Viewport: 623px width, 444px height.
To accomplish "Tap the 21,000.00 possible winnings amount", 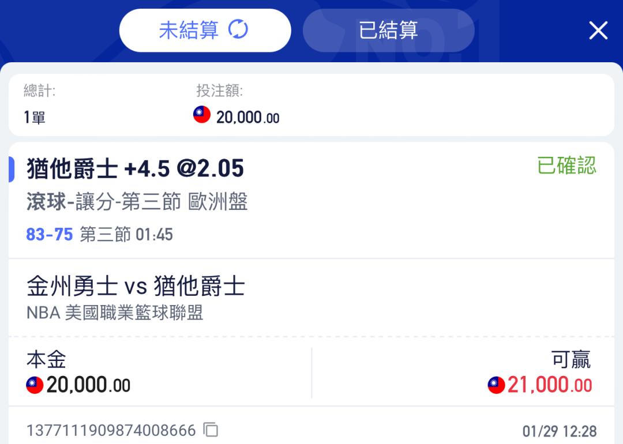I will (550, 385).
